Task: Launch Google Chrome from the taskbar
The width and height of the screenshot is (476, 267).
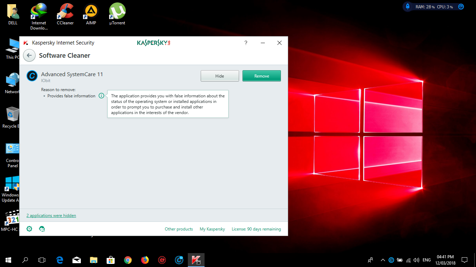Action: [128, 260]
